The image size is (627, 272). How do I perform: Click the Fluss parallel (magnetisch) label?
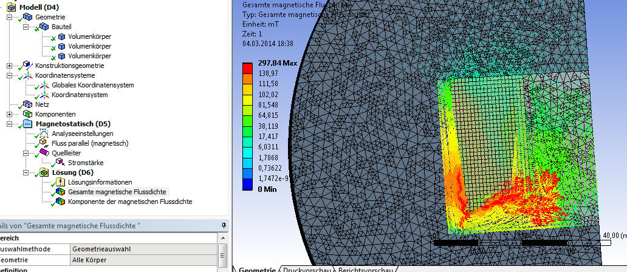90,143
